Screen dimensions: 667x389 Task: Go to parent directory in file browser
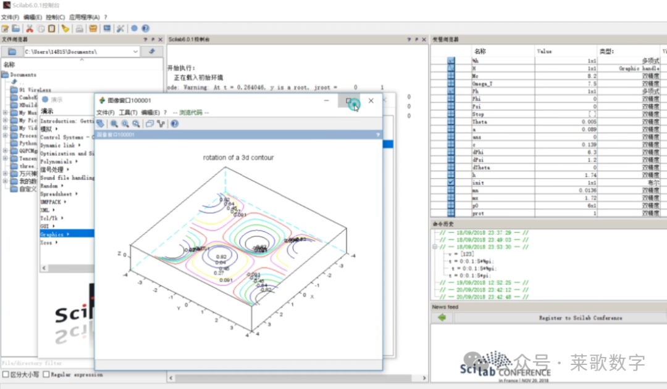coord(152,51)
